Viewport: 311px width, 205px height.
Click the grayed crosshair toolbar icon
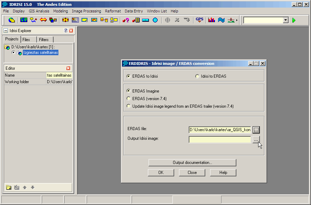click(168, 20)
